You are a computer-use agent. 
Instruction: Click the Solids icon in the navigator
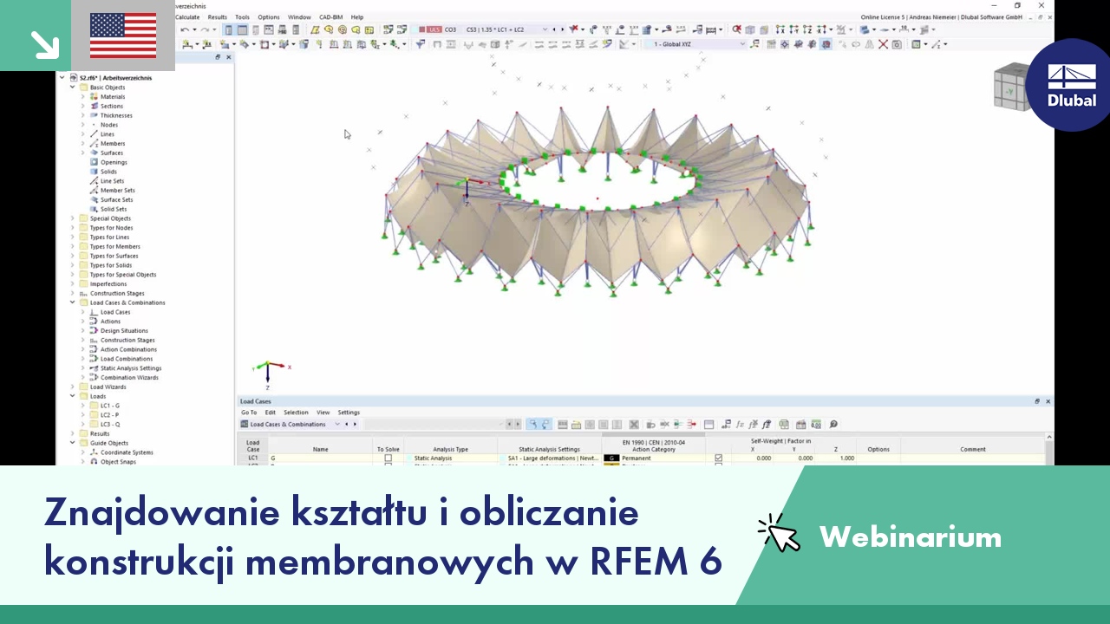pos(94,172)
